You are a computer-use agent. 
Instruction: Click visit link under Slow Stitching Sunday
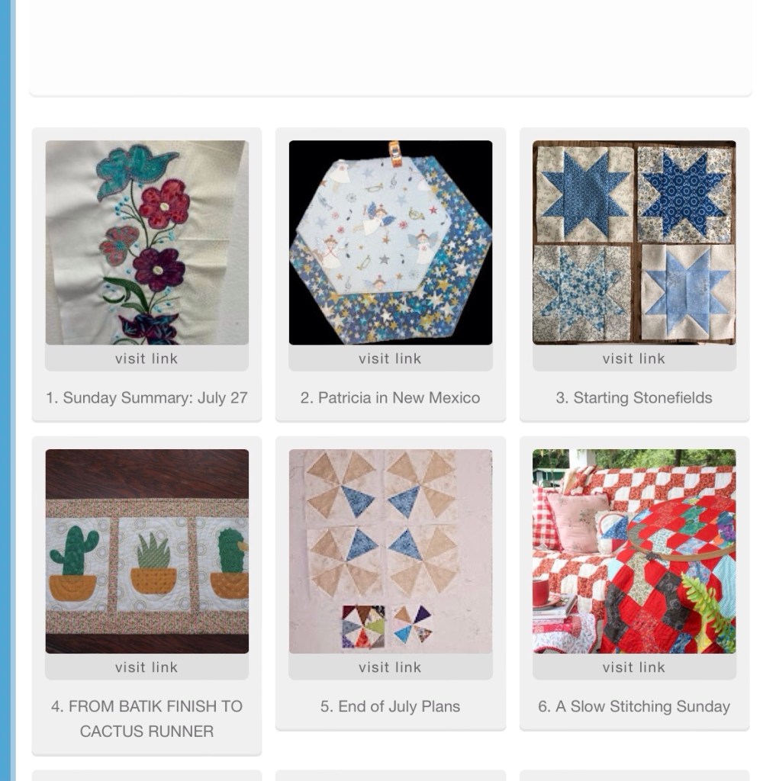[x=634, y=667]
